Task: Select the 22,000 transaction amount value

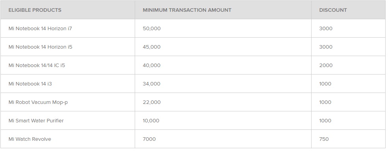Action: point(152,102)
